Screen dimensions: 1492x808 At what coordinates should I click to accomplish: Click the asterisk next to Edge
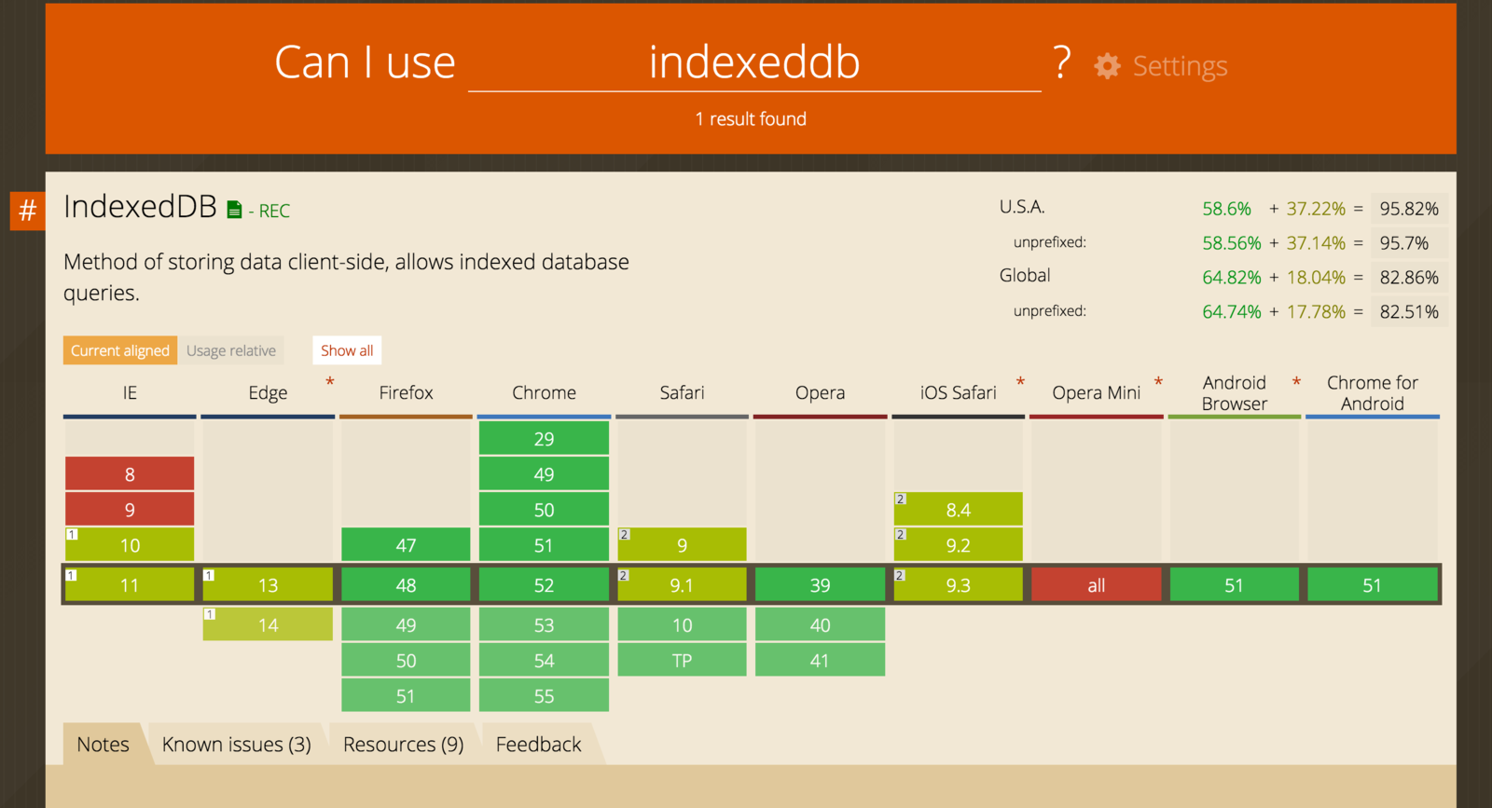coord(330,383)
